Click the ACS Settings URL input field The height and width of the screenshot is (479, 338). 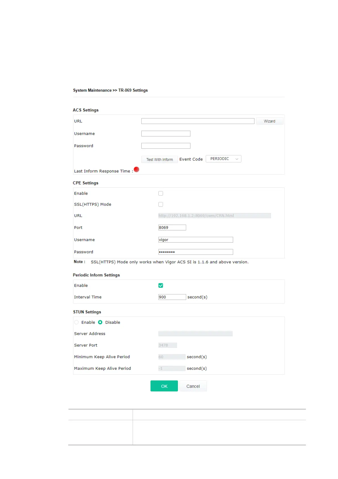click(x=198, y=121)
